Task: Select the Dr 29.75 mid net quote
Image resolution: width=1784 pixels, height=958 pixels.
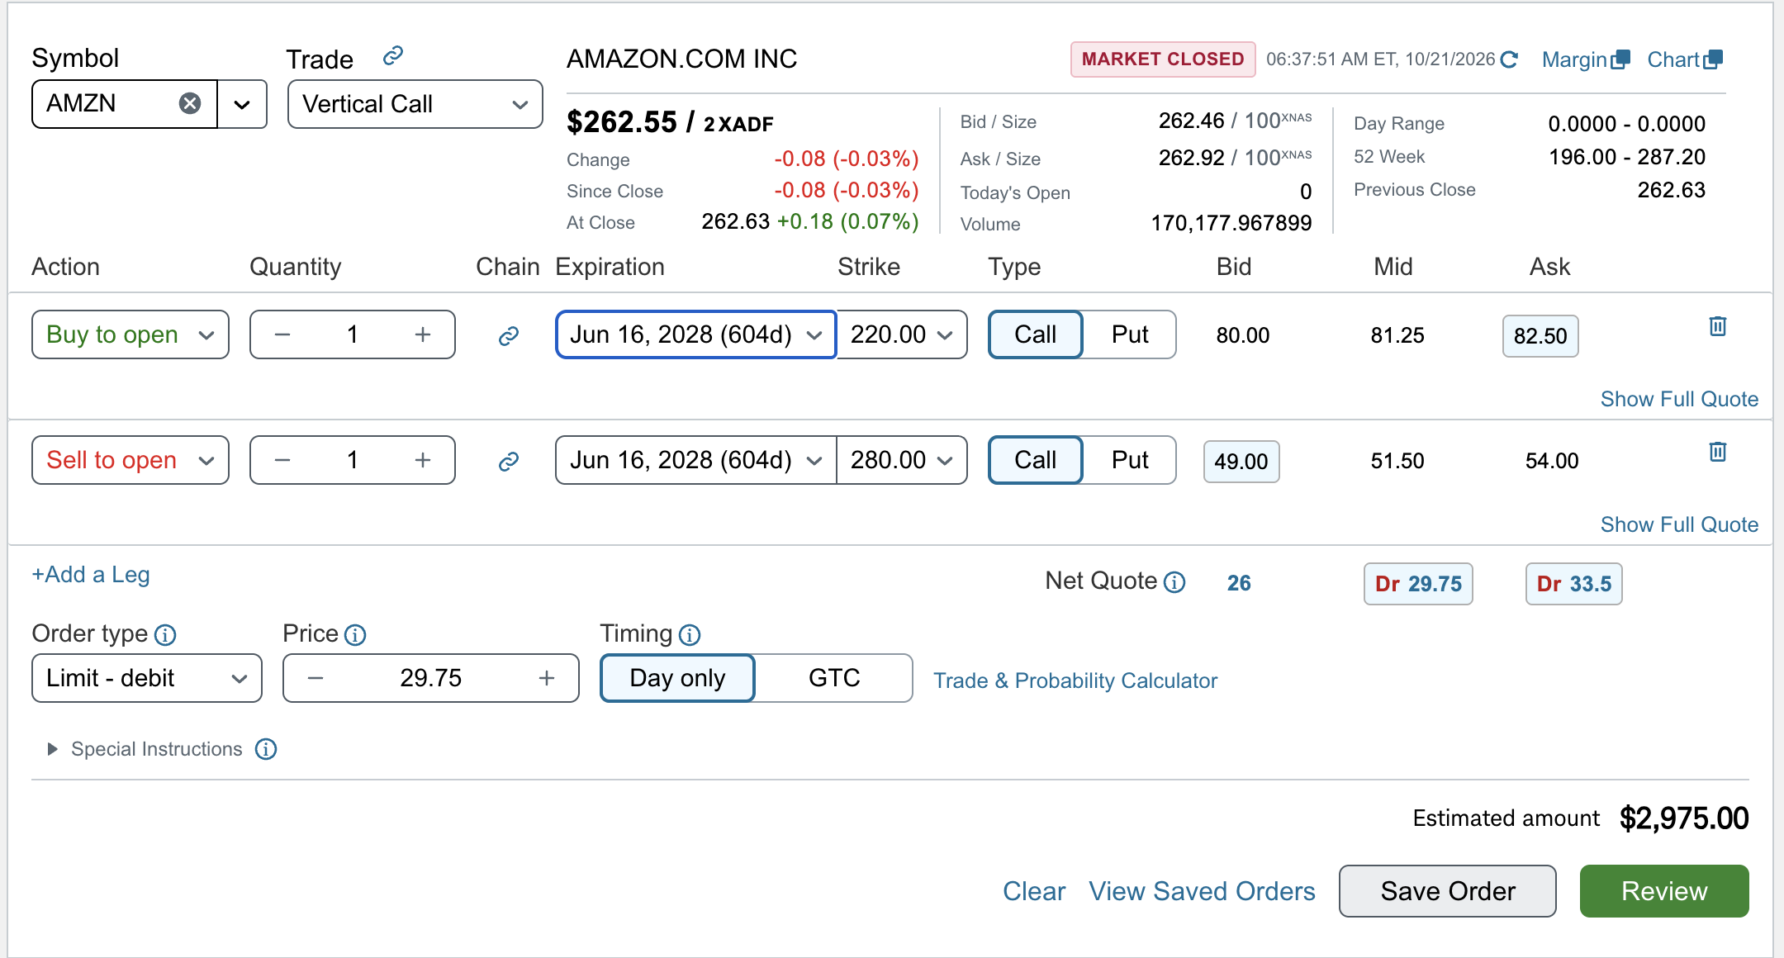Action: (x=1418, y=584)
